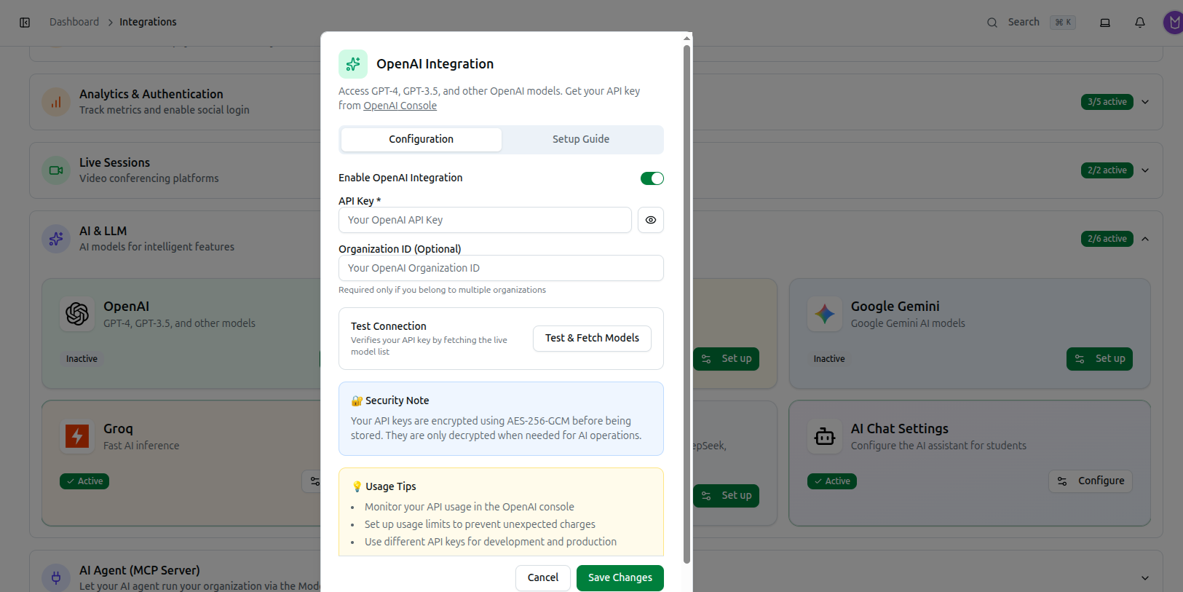Viewport: 1183px width, 592px height.
Task: Click Groq Active status badge
Action: pyautogui.click(x=84, y=481)
